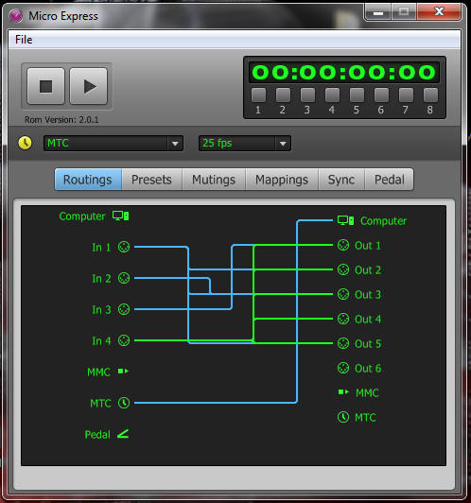471x503 pixels.
Task: Select the Out 6 MIDI port icon
Action: coord(343,368)
